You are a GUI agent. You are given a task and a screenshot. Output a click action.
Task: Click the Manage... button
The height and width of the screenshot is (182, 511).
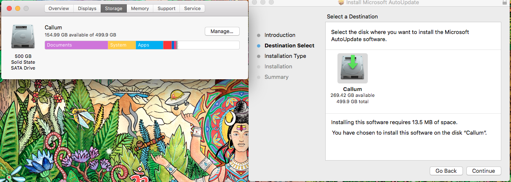click(x=222, y=31)
